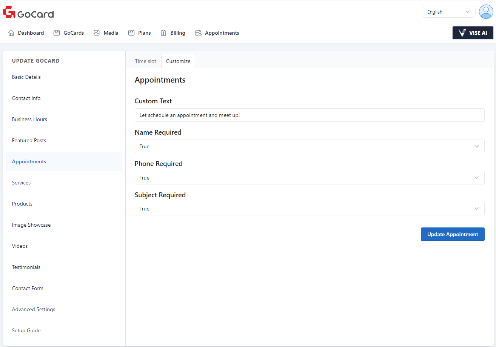Switch to the Time slot tab
496x347 pixels.
pos(145,61)
